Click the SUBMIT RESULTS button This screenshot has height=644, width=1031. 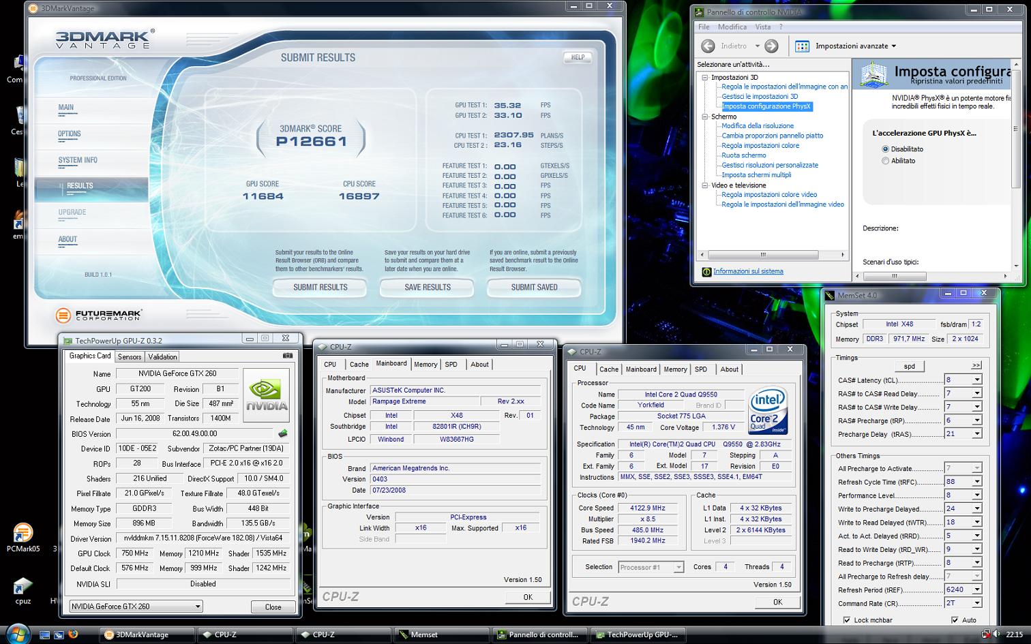[x=320, y=288]
